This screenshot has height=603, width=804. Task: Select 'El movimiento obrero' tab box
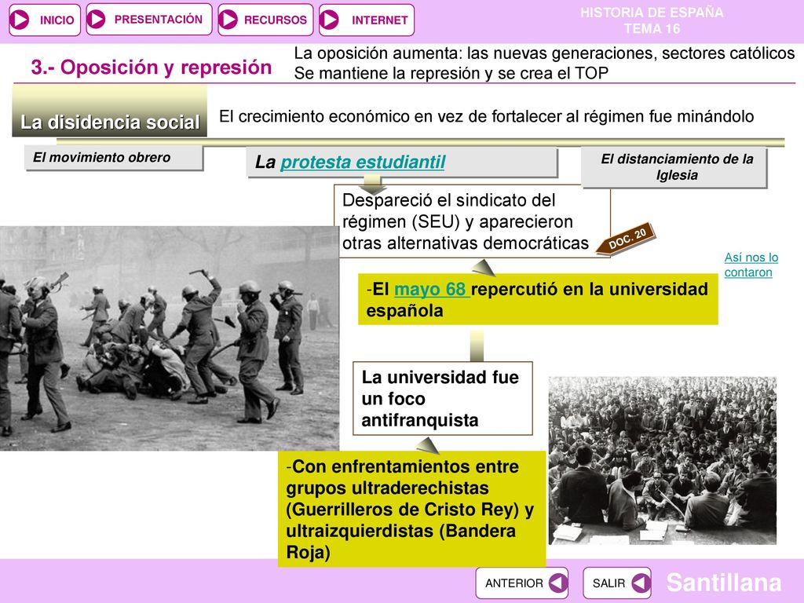114,158
